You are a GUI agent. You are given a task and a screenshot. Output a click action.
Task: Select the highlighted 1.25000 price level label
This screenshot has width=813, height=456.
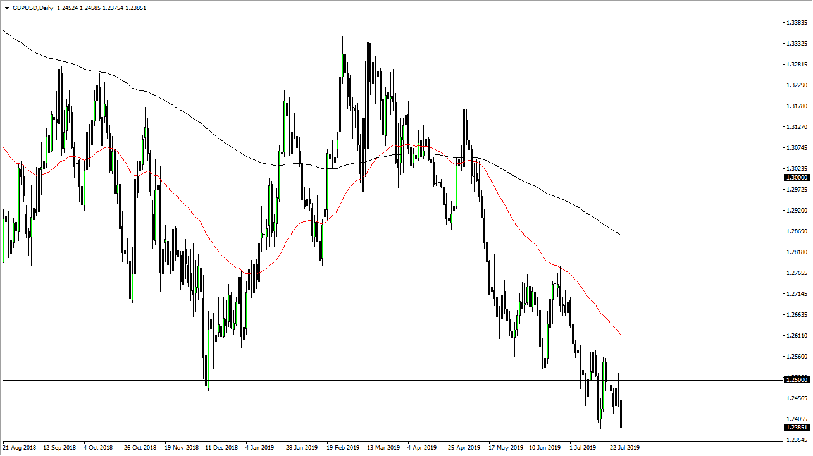coord(796,379)
